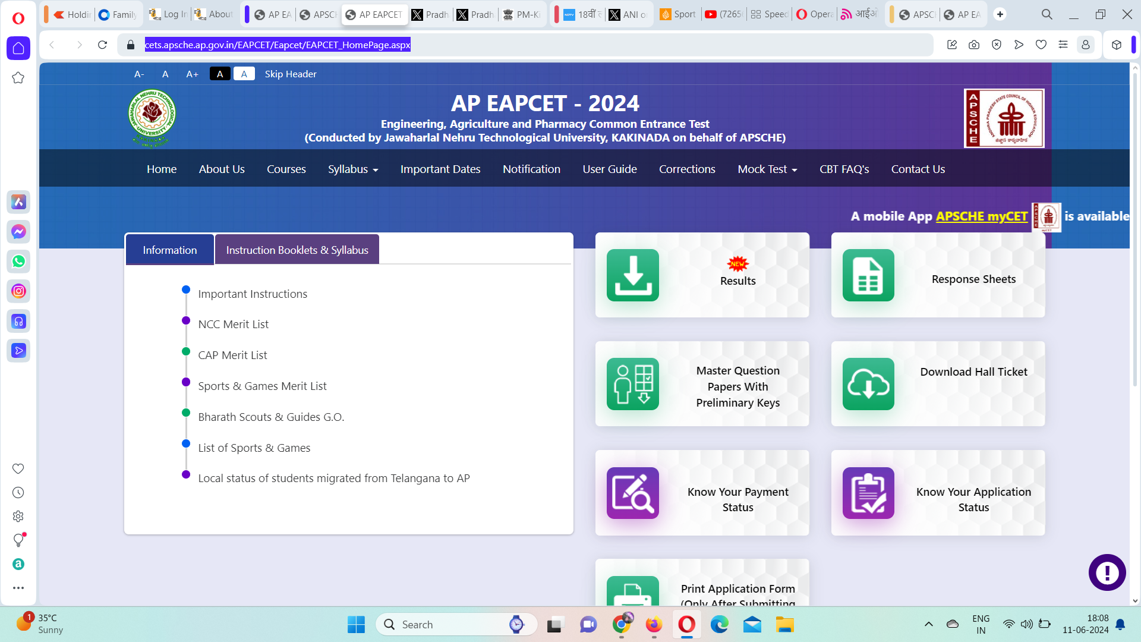Open Important Instructions link
Image resolution: width=1141 pixels, height=642 pixels.
coord(253,294)
